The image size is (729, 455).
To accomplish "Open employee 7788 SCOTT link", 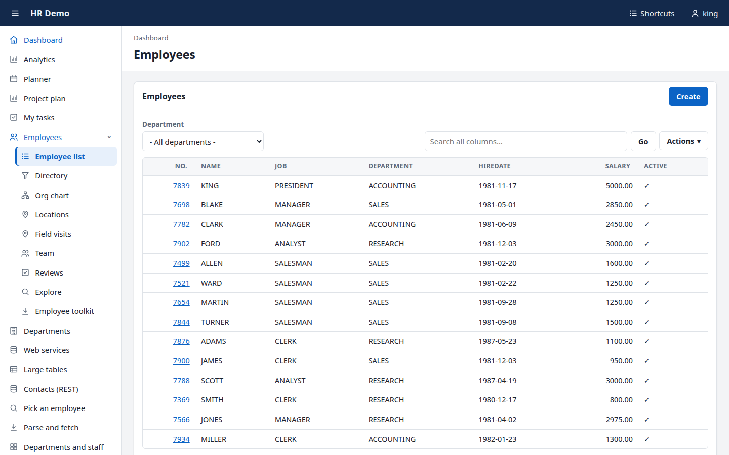I will coord(181,381).
